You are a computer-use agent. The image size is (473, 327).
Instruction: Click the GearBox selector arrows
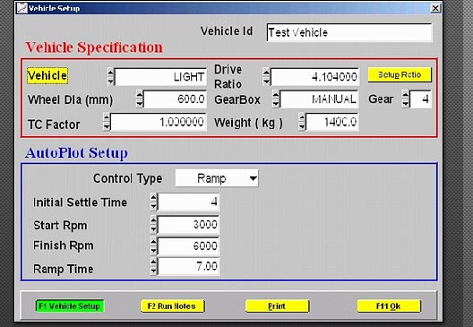coord(276,99)
